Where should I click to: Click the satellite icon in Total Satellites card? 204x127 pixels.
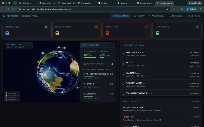[x=46, y=27]
